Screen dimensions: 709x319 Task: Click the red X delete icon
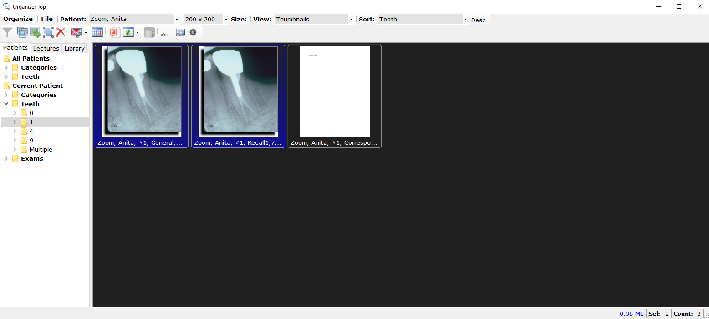click(61, 32)
